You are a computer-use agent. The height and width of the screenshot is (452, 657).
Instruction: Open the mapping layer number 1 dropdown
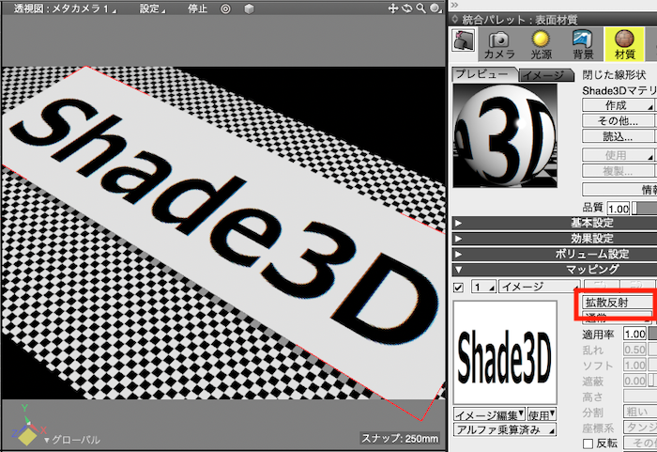tap(484, 287)
